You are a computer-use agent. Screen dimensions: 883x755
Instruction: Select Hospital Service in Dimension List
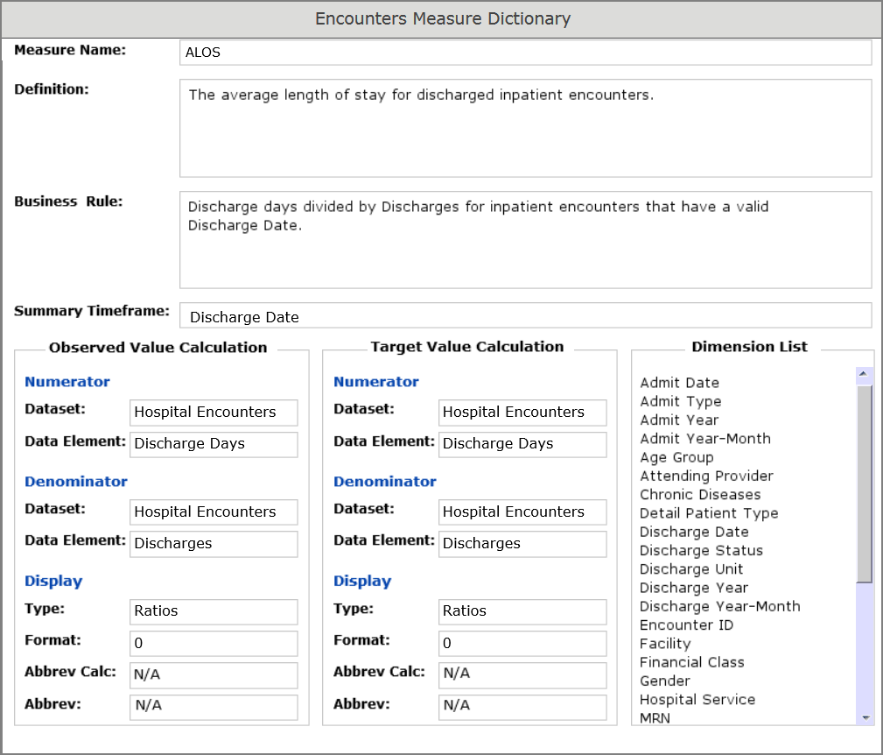(x=697, y=699)
